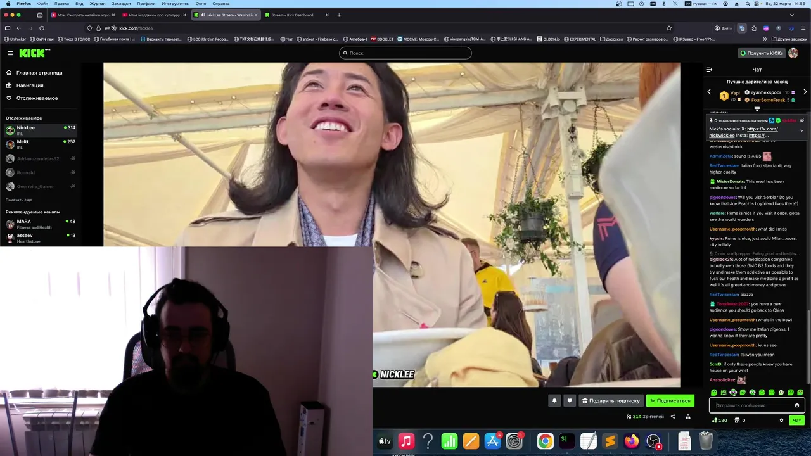This screenshot has width=811, height=456.
Task: Report the stream with the warning triangle
Action: (688, 417)
